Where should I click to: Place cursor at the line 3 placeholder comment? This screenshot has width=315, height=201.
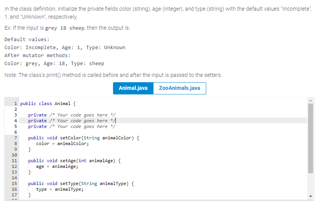82,115
